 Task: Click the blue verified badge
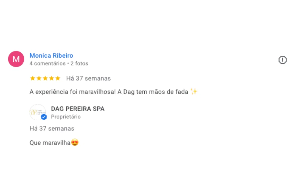pyautogui.click(x=44, y=117)
